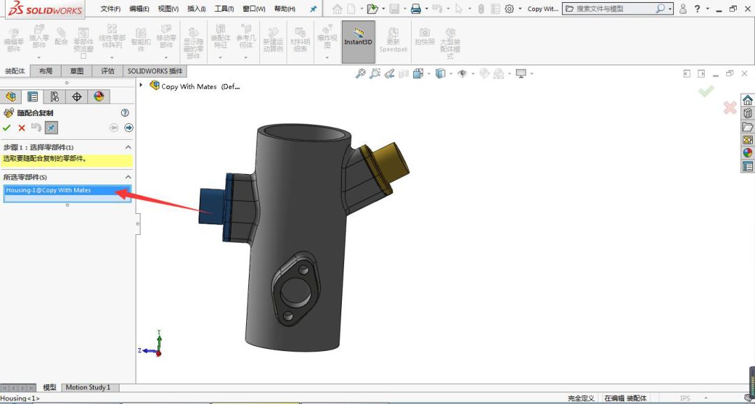Viewport: 755px width, 404px height.
Task: Collapse the Selected Components section
Action: click(128, 178)
